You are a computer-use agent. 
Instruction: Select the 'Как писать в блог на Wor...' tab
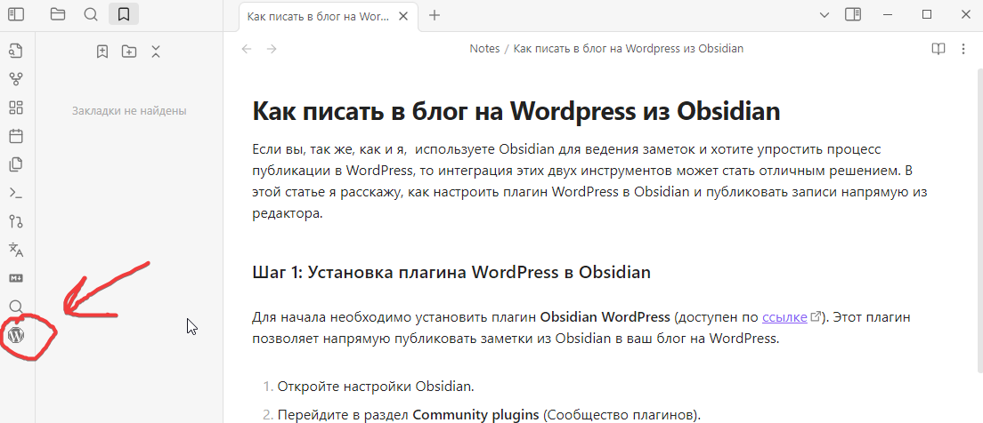[x=329, y=16]
